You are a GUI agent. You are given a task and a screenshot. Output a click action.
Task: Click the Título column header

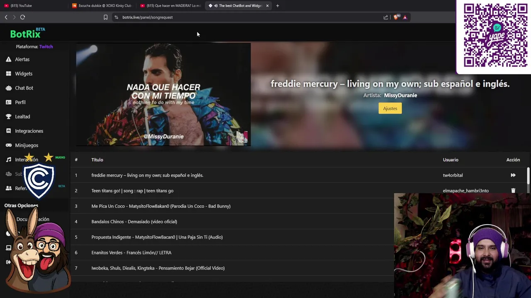click(97, 160)
